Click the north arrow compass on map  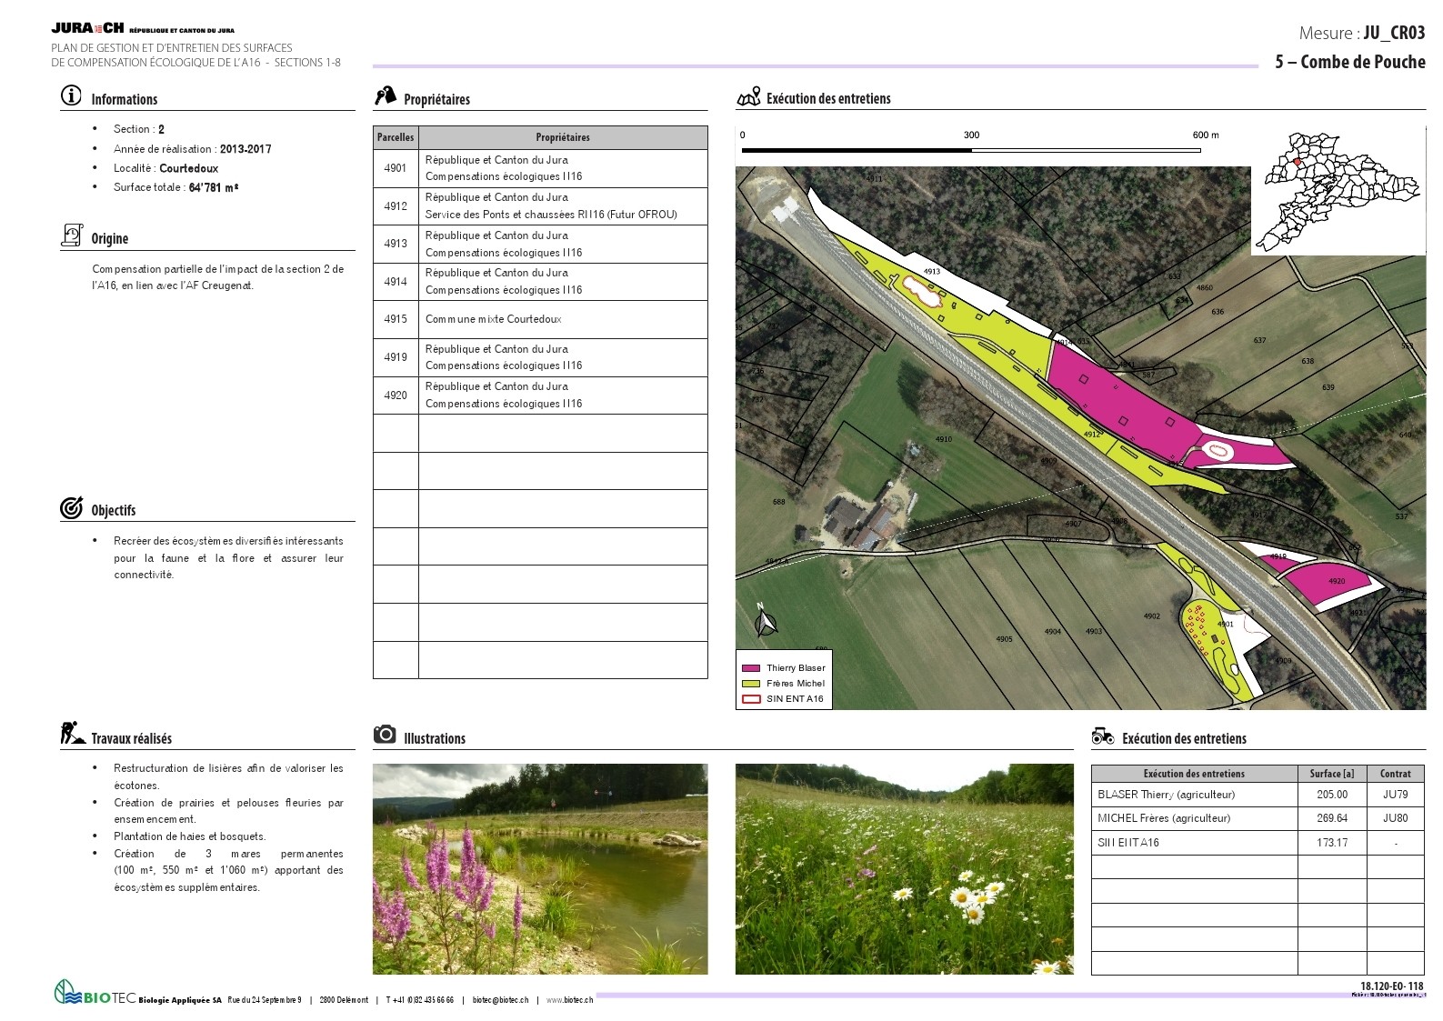pos(766,622)
